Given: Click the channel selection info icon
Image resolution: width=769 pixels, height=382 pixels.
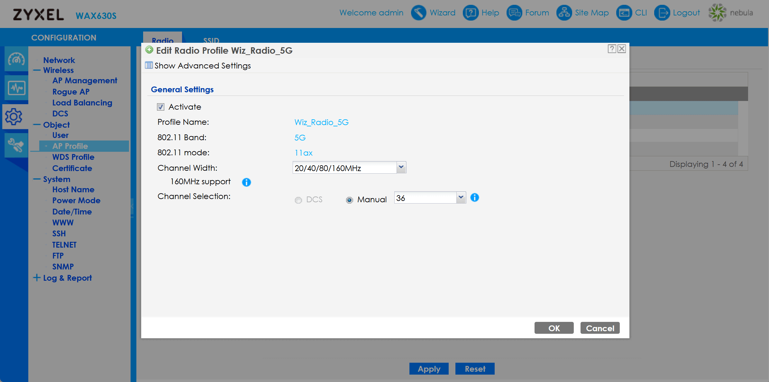Looking at the screenshot, I should (x=474, y=197).
